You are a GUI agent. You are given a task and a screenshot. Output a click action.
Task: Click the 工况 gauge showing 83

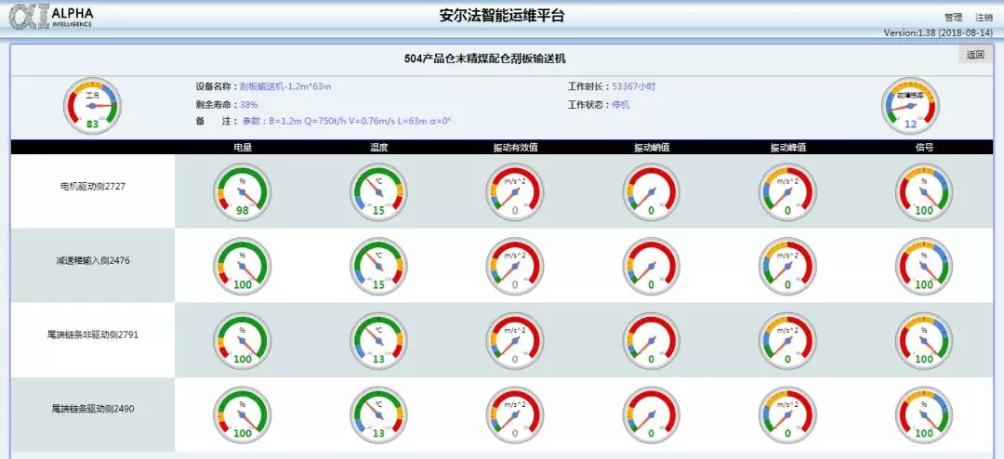click(92, 106)
